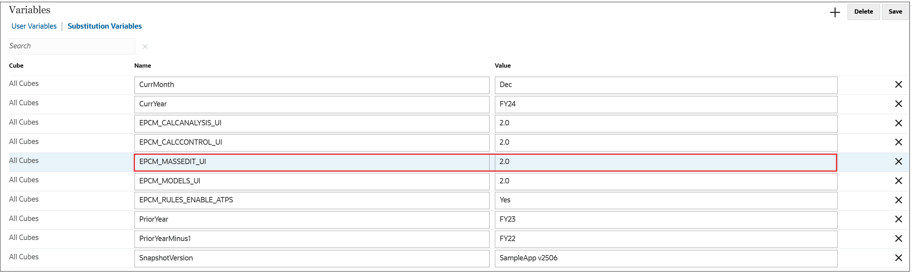This screenshot has width=912, height=274.
Task: Click the X to remove SnapshotVersion variable
Action: pyautogui.click(x=898, y=258)
